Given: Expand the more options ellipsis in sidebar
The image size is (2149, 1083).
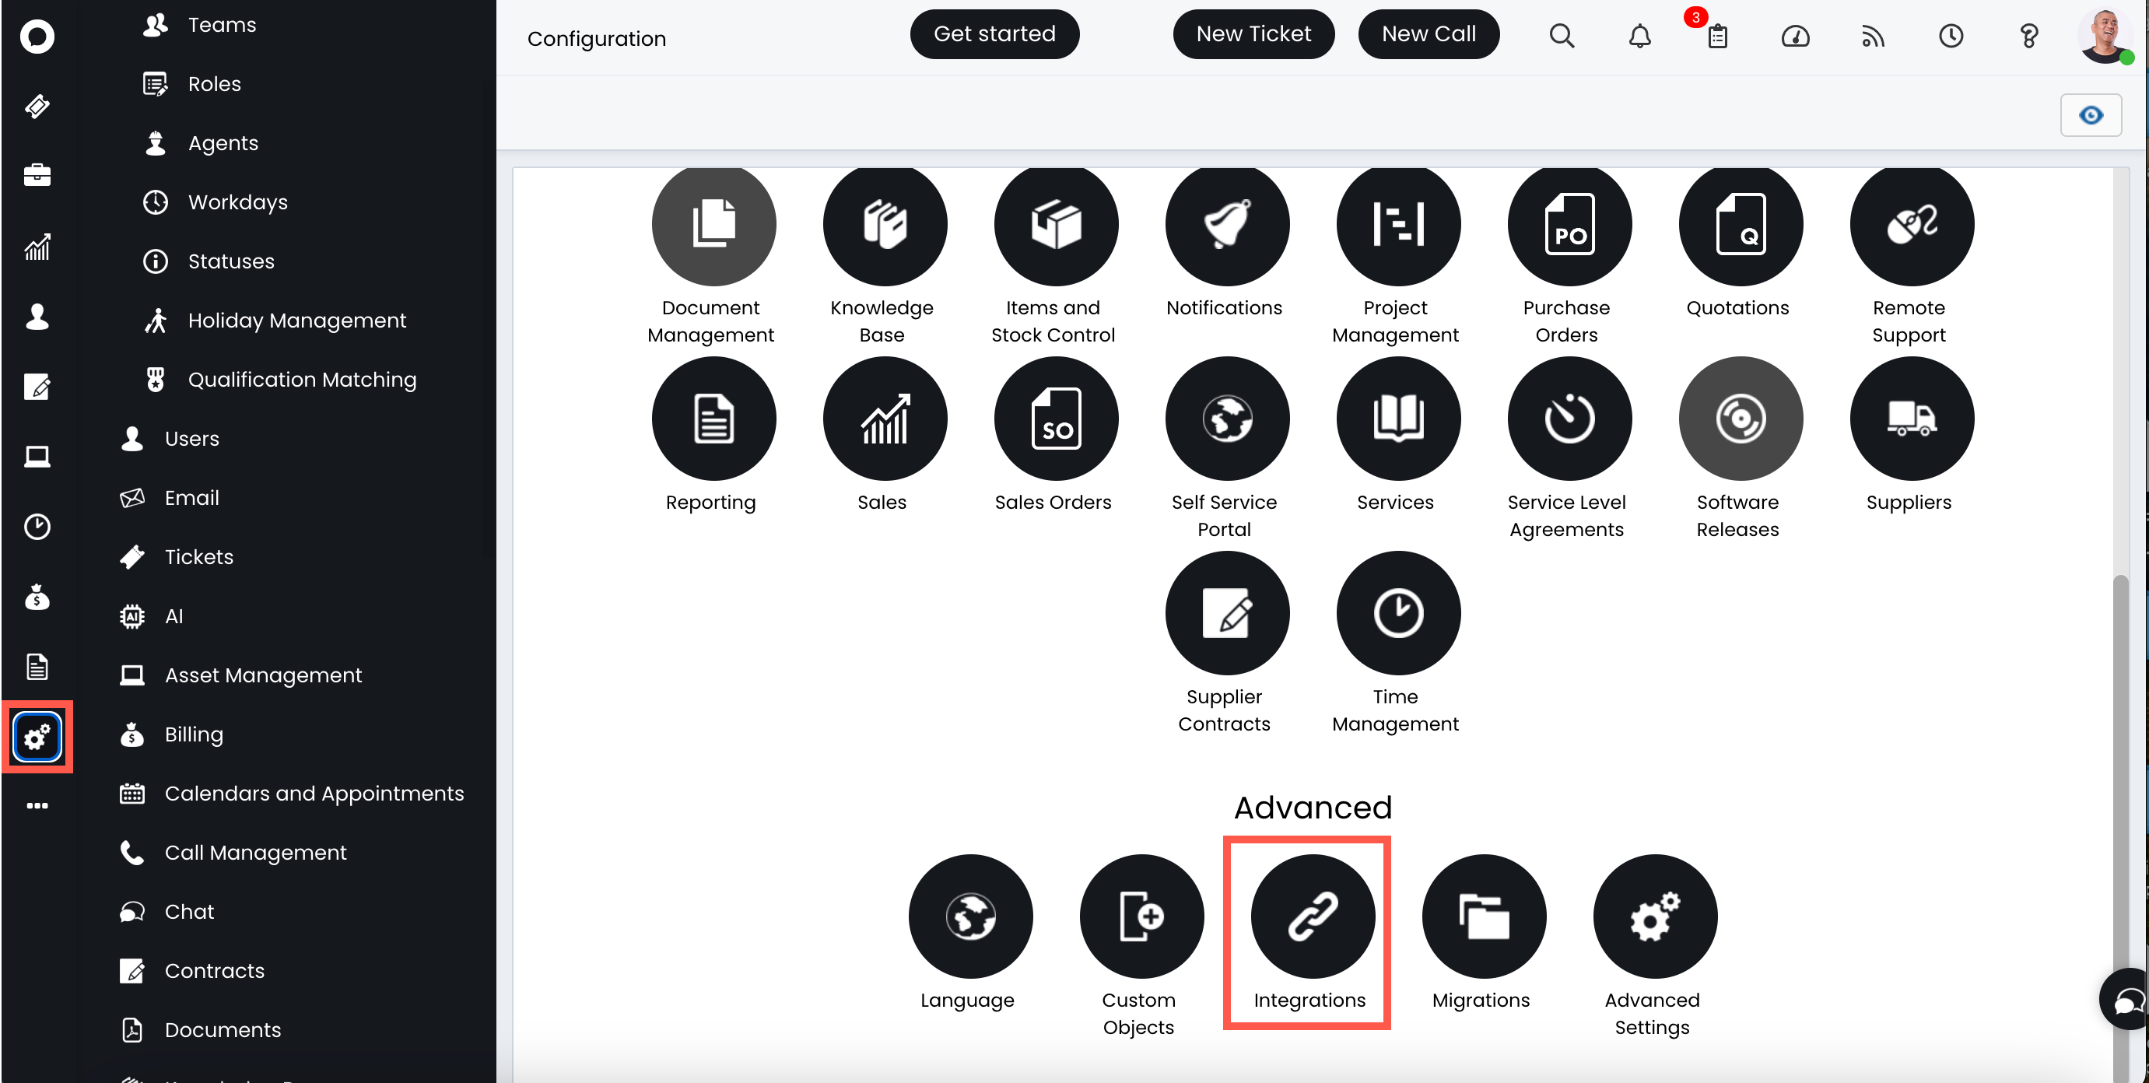Looking at the screenshot, I should [x=37, y=805].
